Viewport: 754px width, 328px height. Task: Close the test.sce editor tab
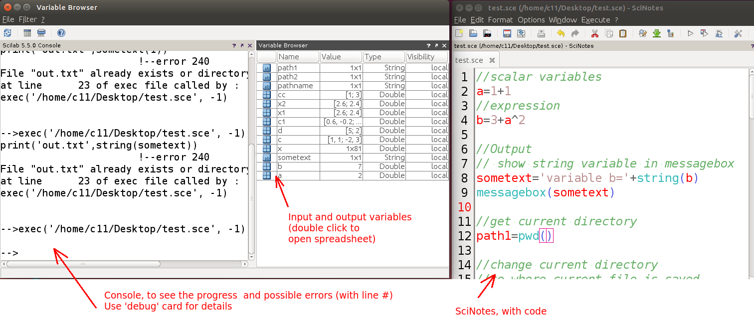492,59
